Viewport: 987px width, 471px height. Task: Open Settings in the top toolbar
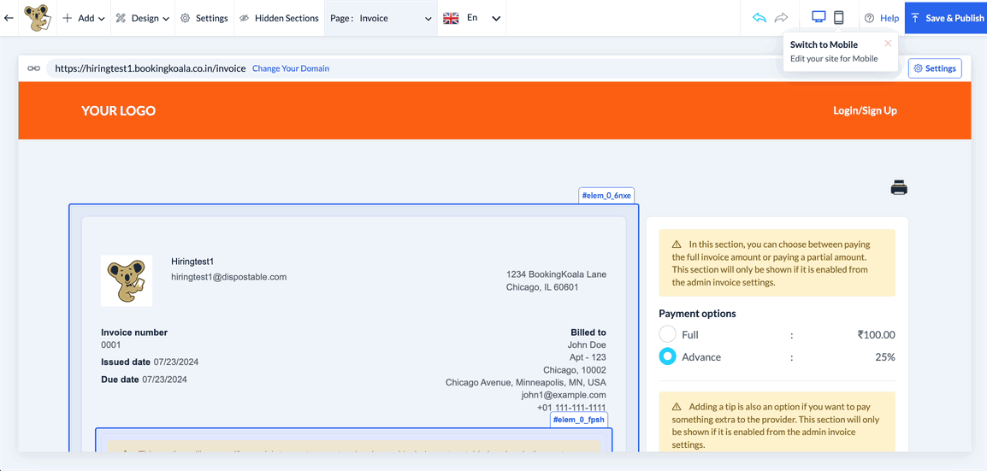pos(204,18)
